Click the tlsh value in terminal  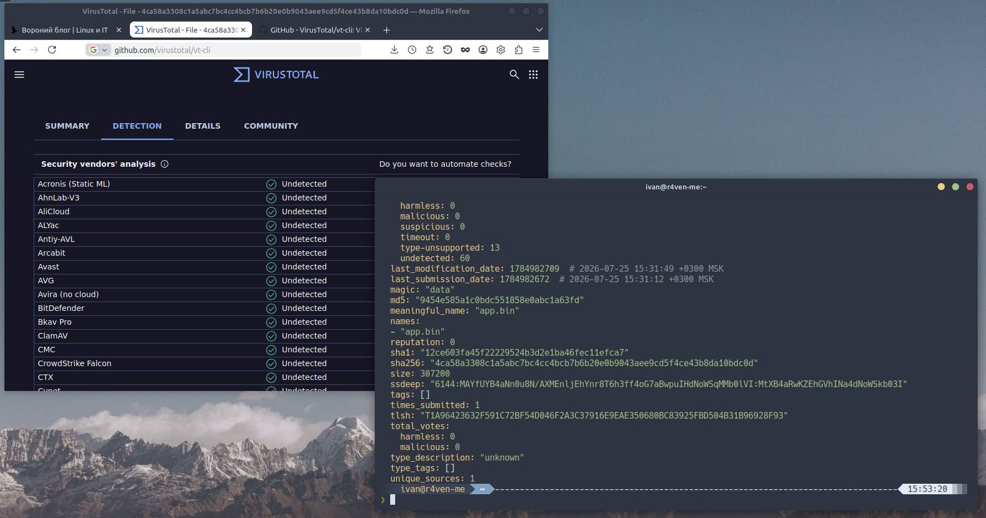coord(604,415)
